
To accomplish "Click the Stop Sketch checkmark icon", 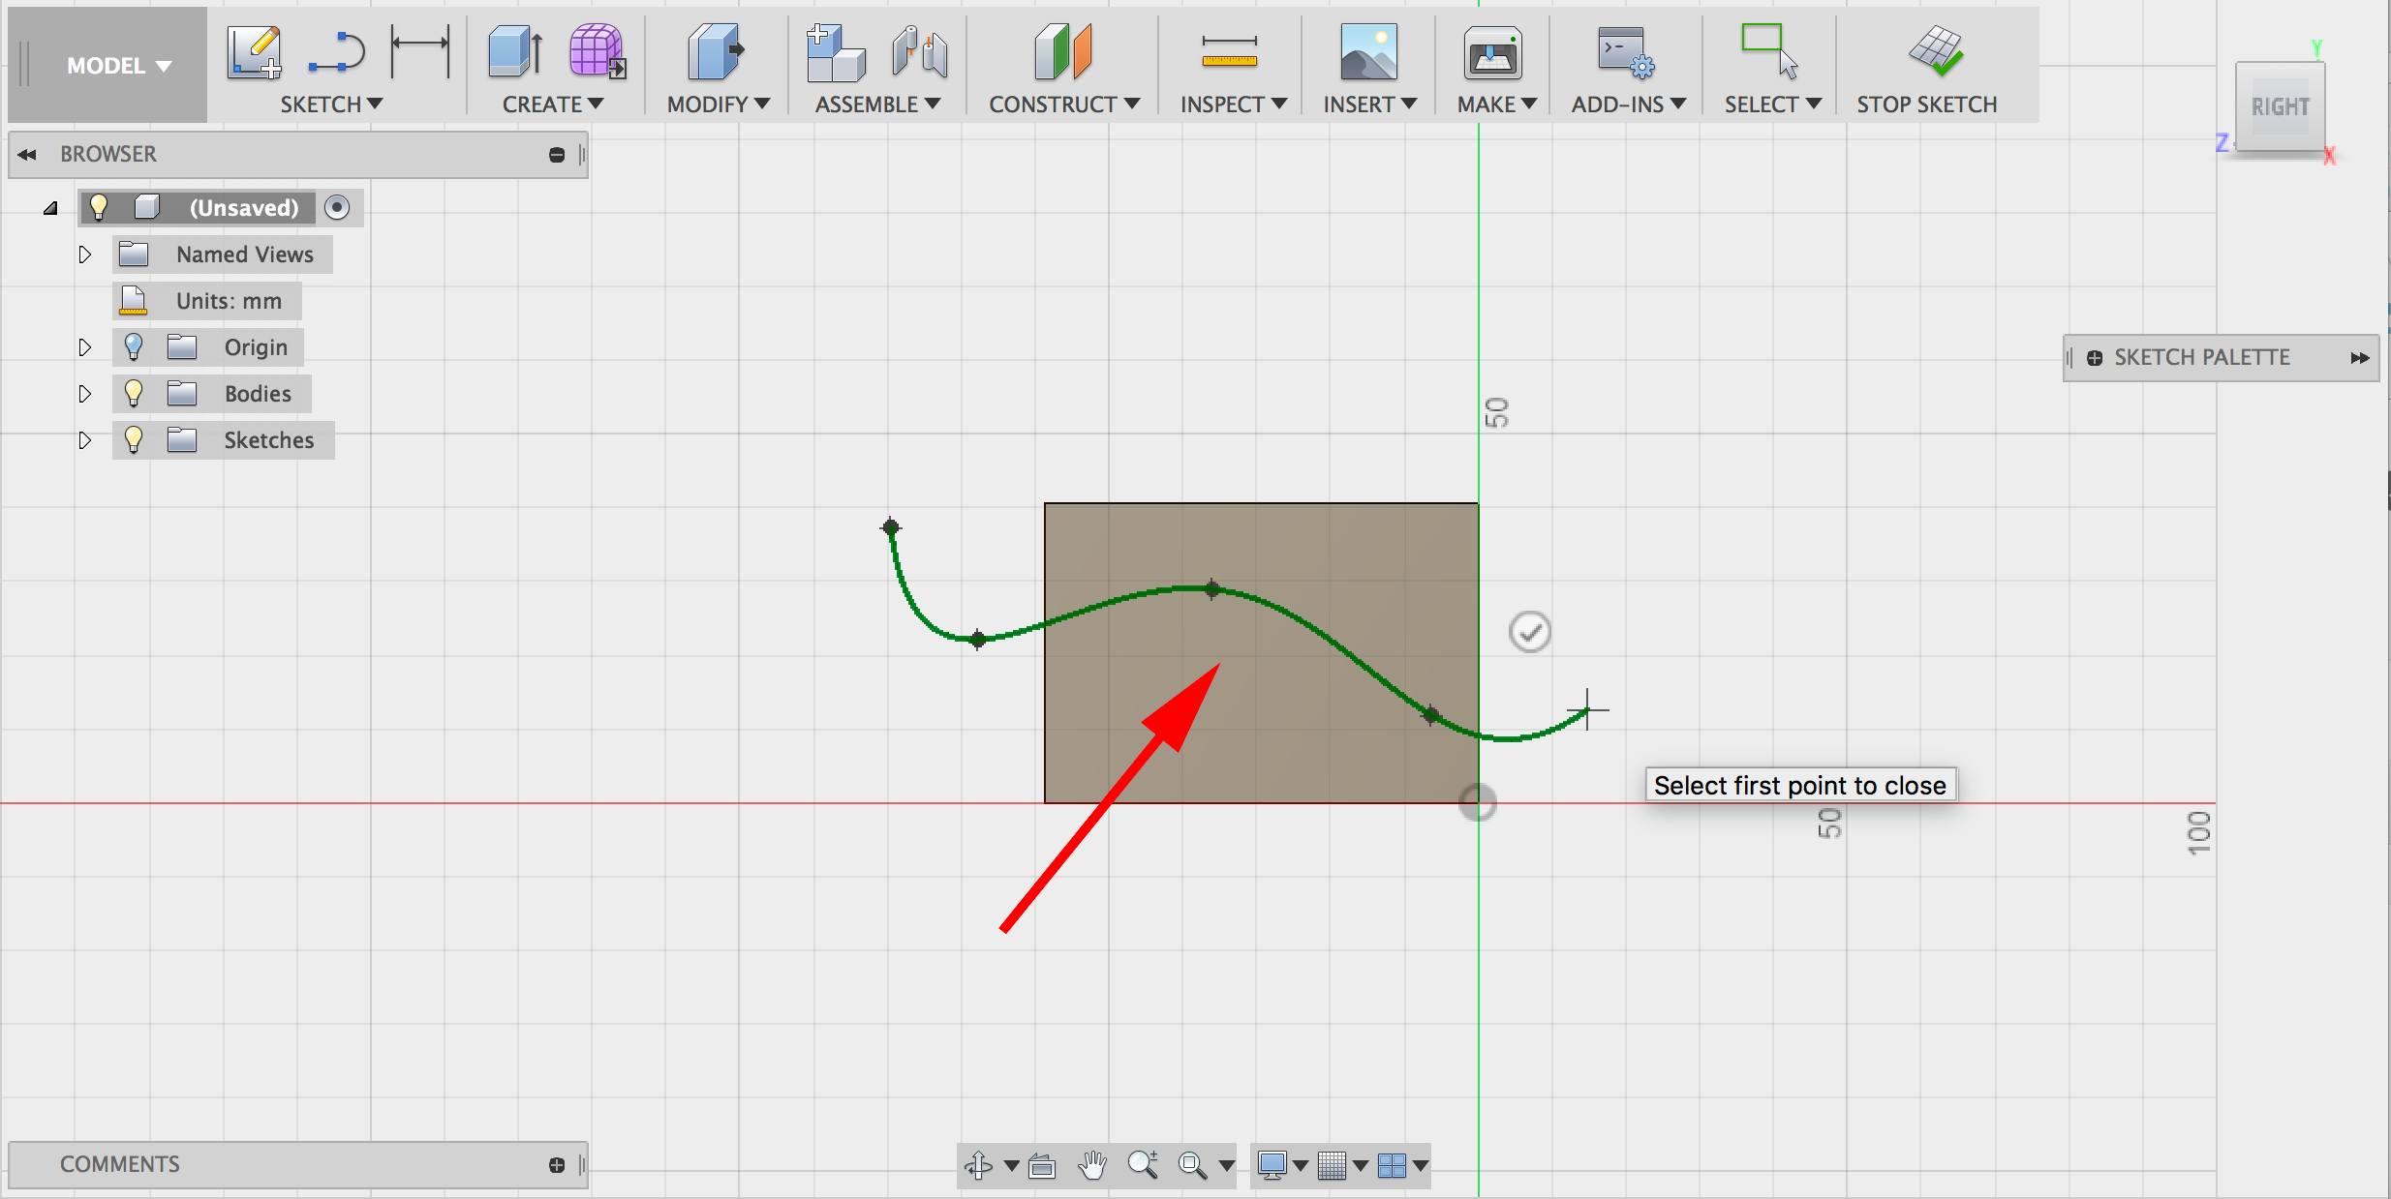I will [x=1935, y=50].
